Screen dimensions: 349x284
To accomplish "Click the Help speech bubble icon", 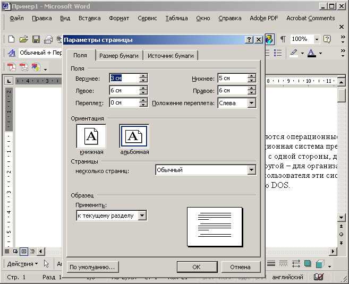I will pyautogui.click(x=327, y=39).
